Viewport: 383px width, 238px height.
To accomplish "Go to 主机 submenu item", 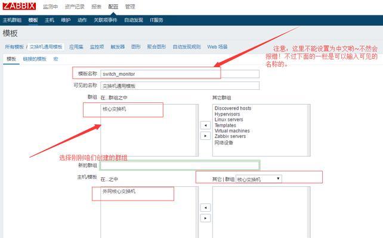I will [50, 20].
